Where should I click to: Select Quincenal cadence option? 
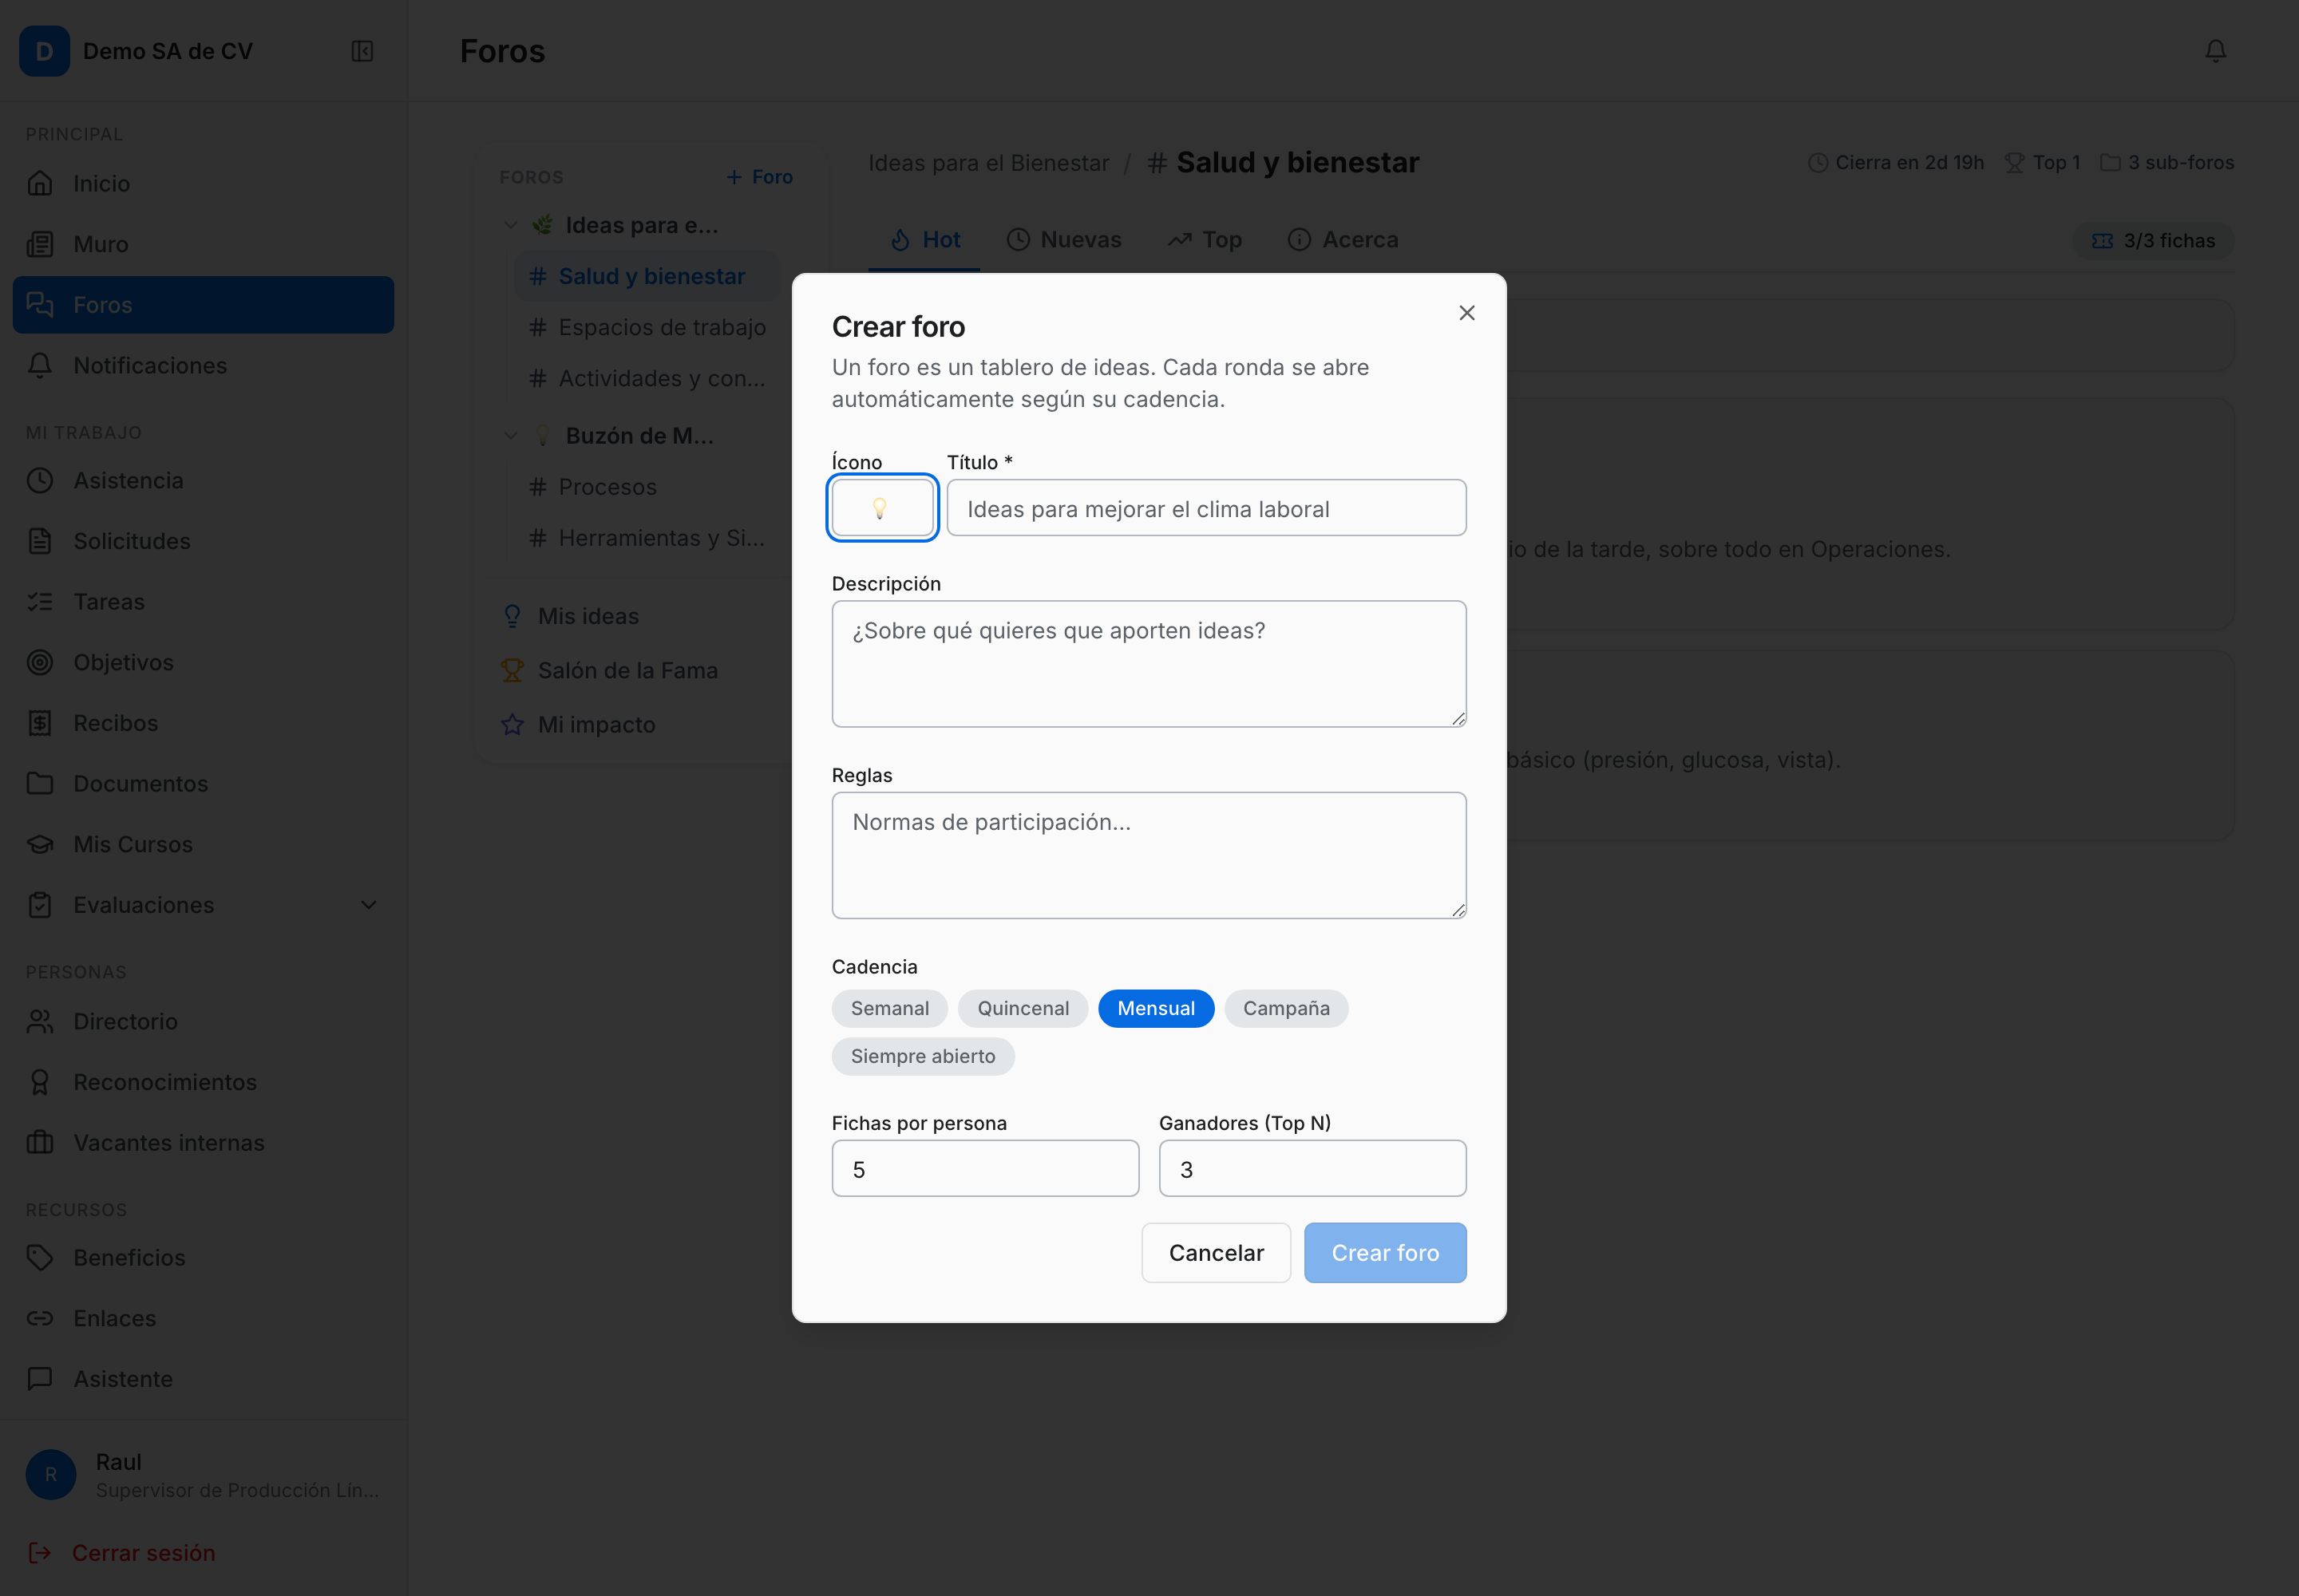coord(1023,1008)
